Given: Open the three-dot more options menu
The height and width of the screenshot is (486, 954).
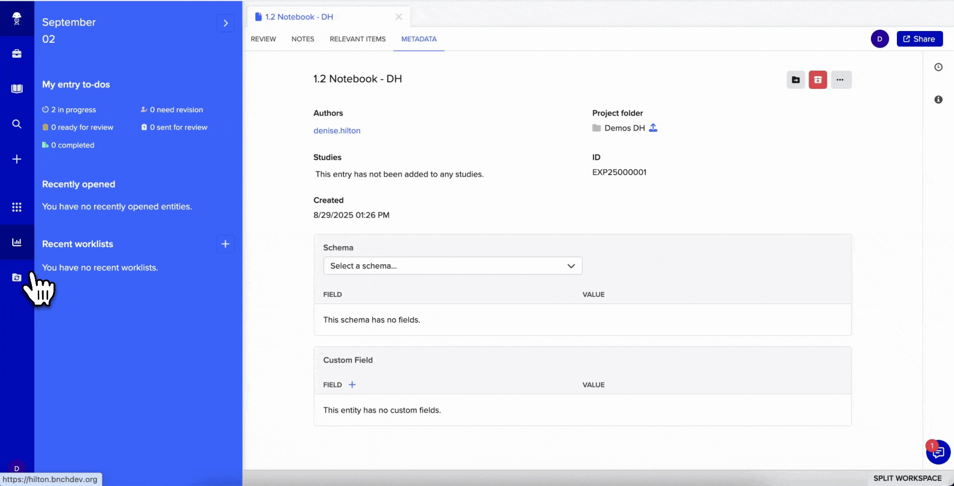Looking at the screenshot, I should [x=840, y=80].
